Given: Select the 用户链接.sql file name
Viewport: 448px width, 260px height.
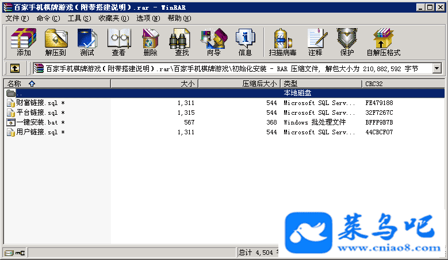Looking at the screenshot, I should click(x=40, y=132).
